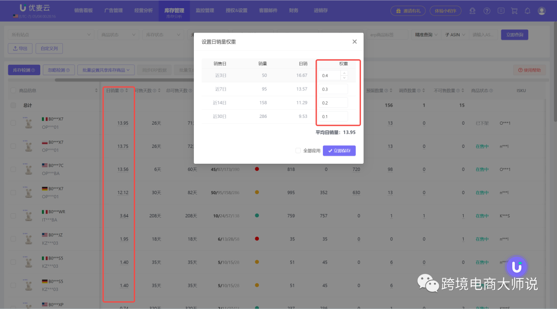Click the user avatar icon top right
Viewport: 557px width, 309px height.
(x=542, y=11)
